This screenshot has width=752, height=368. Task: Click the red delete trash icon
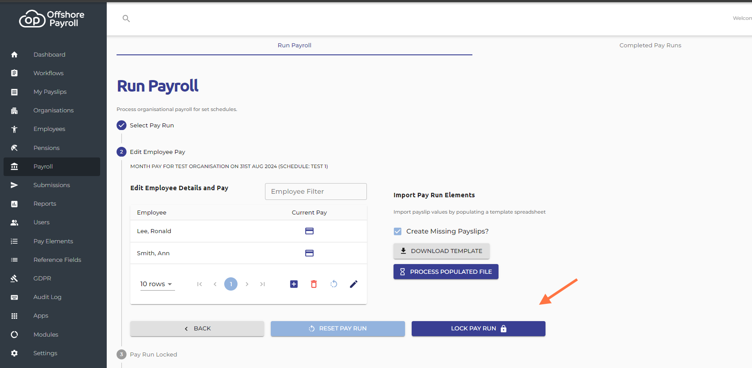(x=314, y=284)
